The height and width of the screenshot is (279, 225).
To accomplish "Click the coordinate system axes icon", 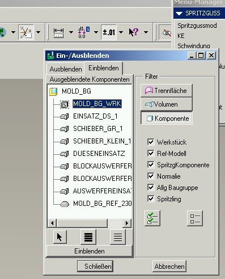I will tap(26, 32).
